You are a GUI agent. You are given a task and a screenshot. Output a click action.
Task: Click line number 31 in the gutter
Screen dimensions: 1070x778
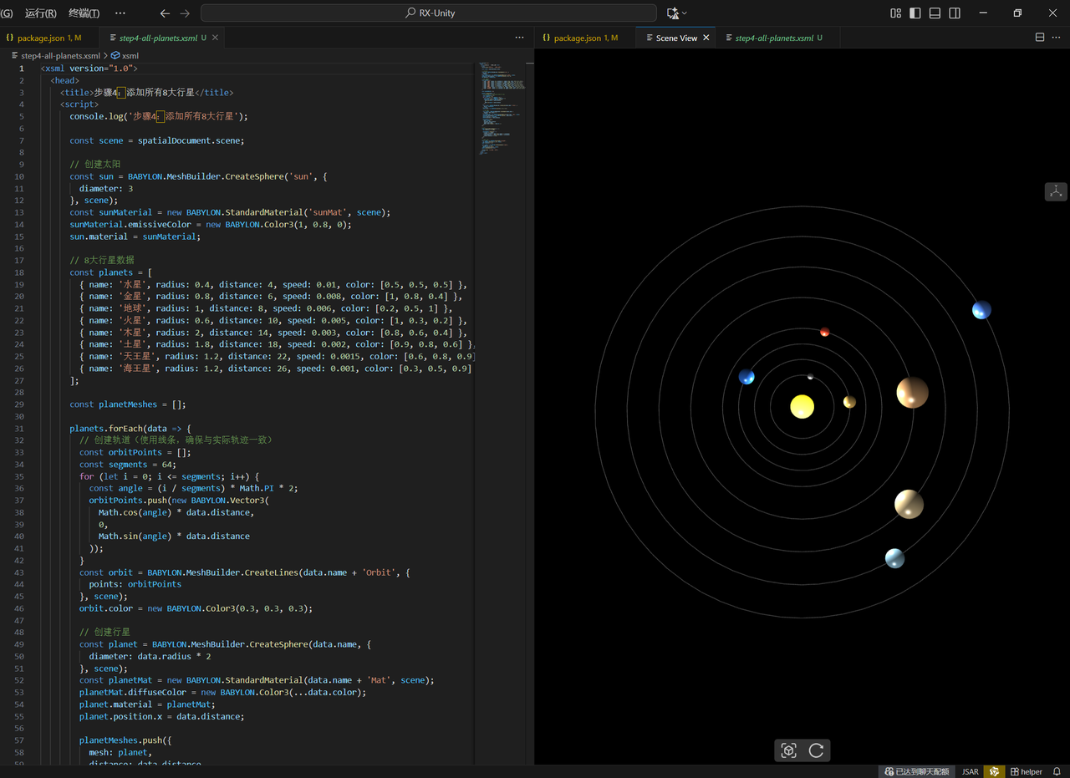(x=18, y=428)
